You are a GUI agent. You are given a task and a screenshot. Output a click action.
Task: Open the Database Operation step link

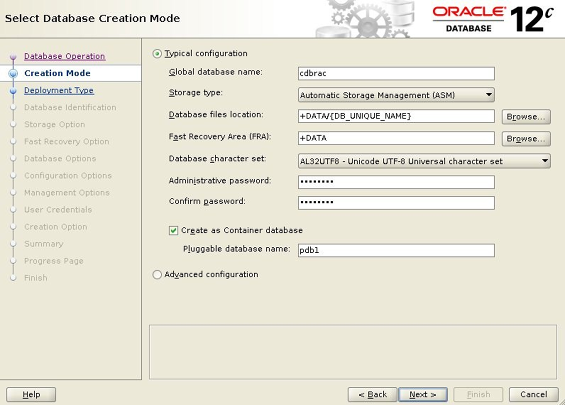click(64, 56)
